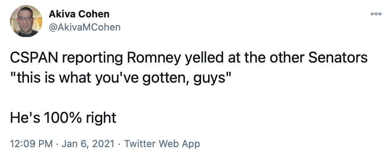
Task: Click the @AkivaMCohen handle
Action: tap(85, 27)
